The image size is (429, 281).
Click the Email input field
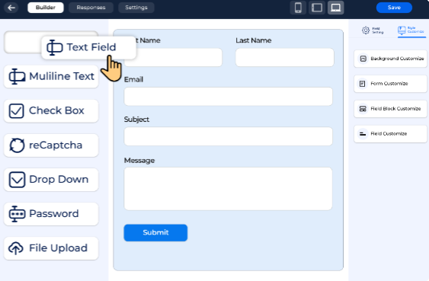tap(228, 97)
